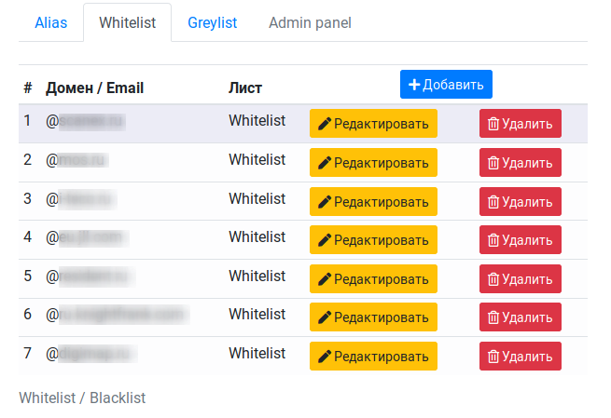611x418 pixels.
Task: Open the Admin panel tab
Action: (x=311, y=22)
